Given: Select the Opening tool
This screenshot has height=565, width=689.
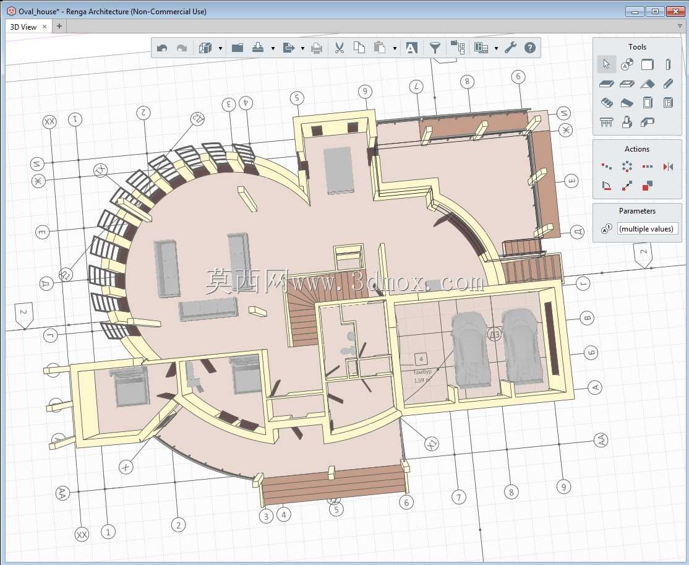Looking at the screenshot, I should [x=627, y=84].
